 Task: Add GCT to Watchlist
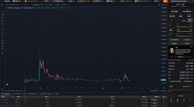[x=175, y=40]
